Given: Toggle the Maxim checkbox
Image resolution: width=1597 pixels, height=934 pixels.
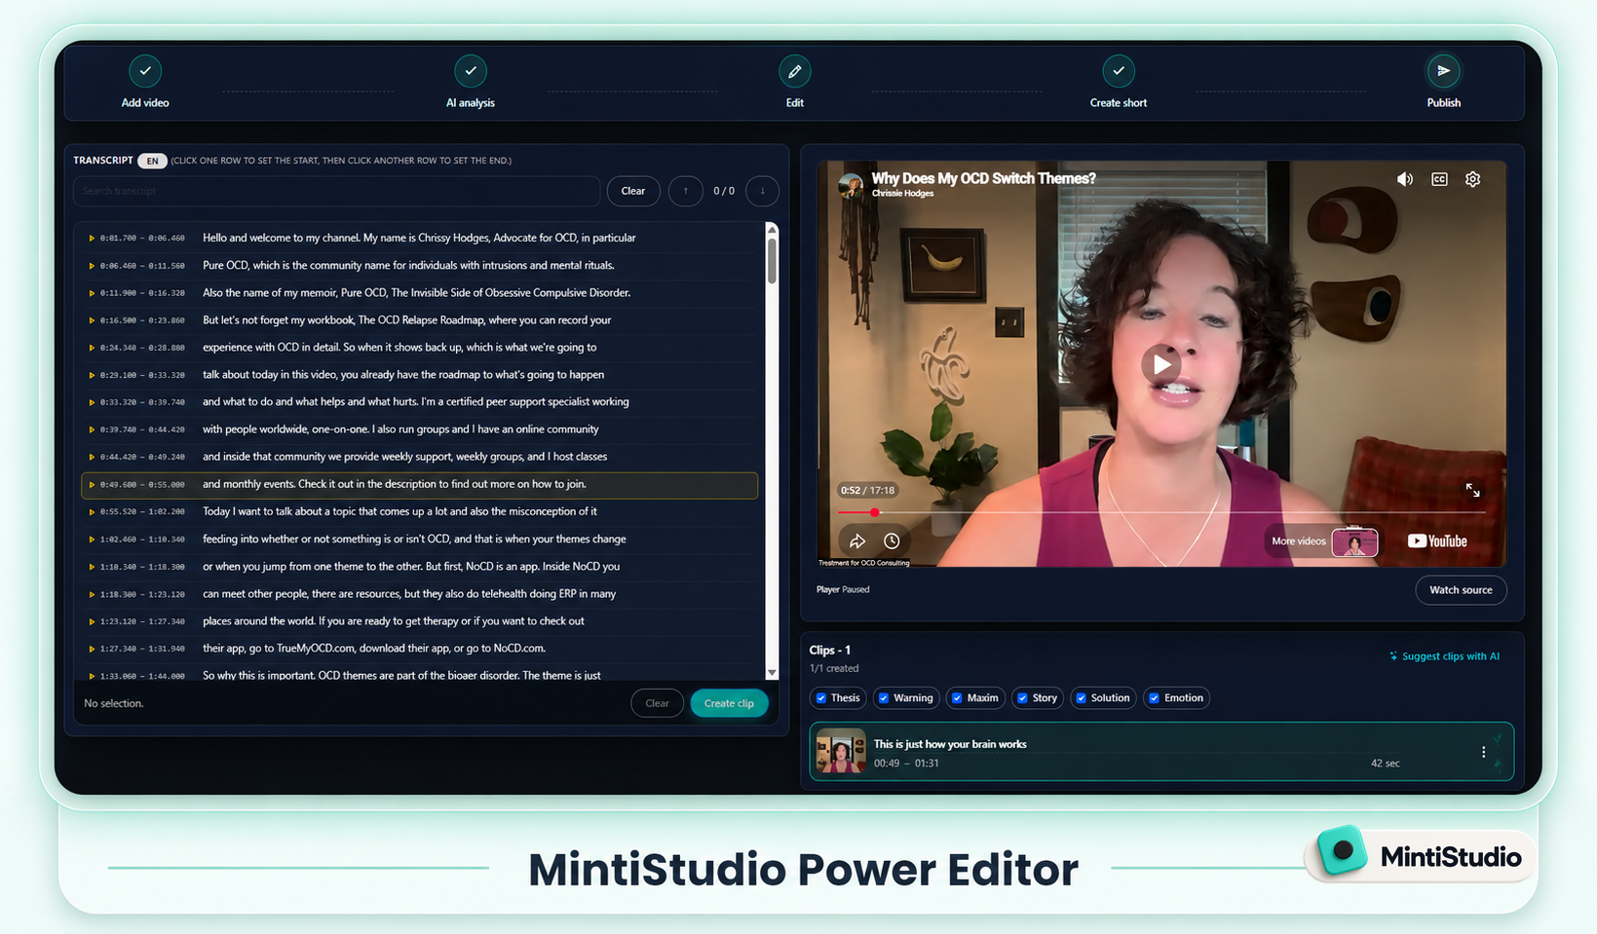Looking at the screenshot, I should coord(957,698).
